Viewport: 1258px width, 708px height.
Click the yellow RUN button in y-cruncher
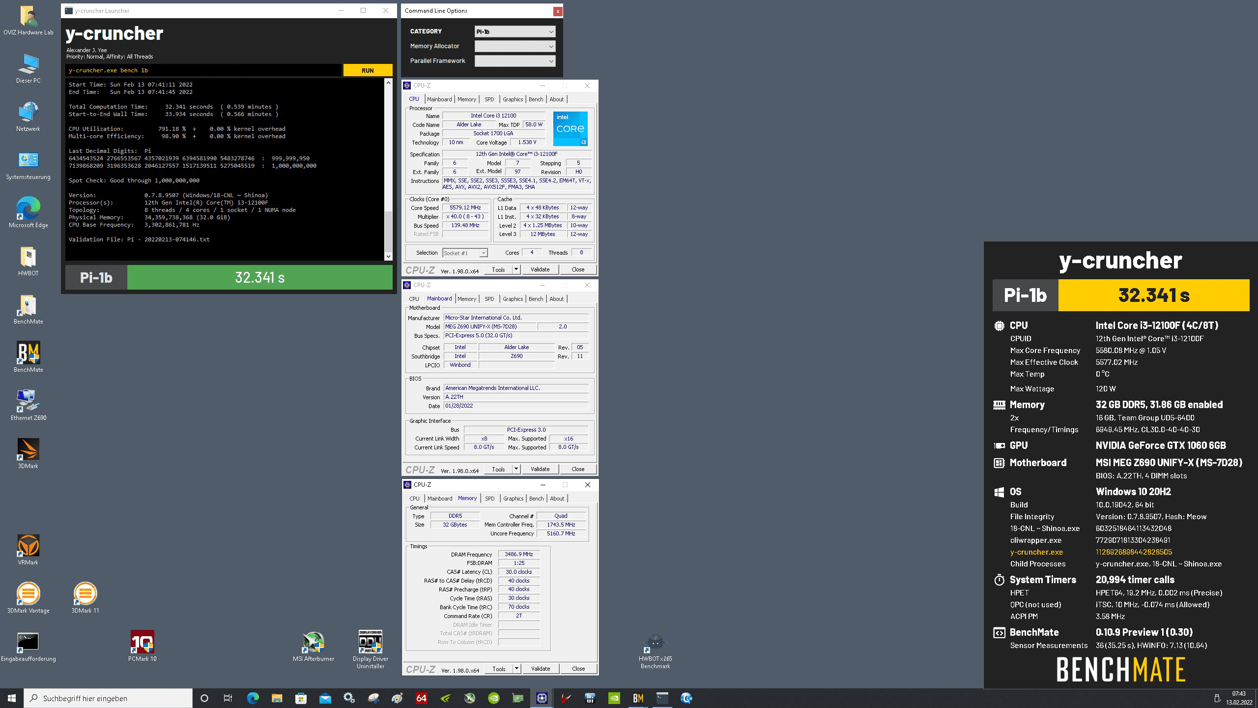[x=368, y=70]
